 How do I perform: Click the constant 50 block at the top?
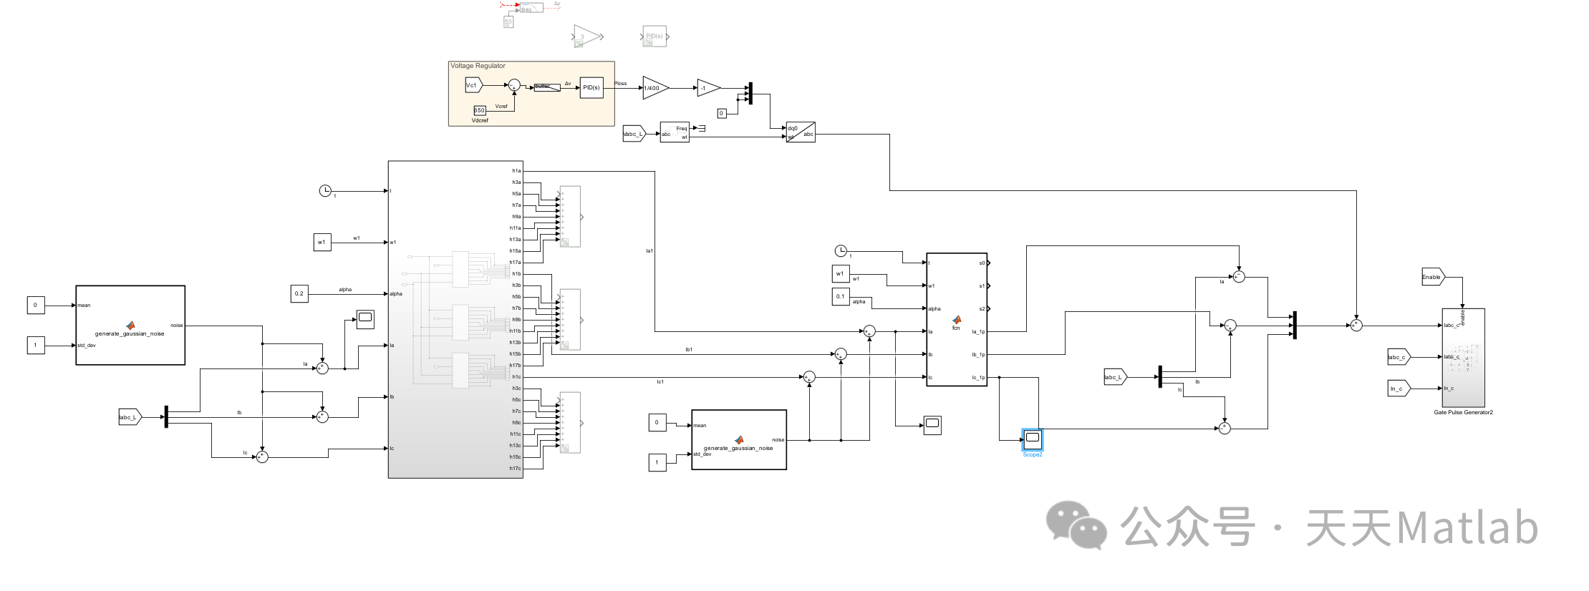point(508,22)
